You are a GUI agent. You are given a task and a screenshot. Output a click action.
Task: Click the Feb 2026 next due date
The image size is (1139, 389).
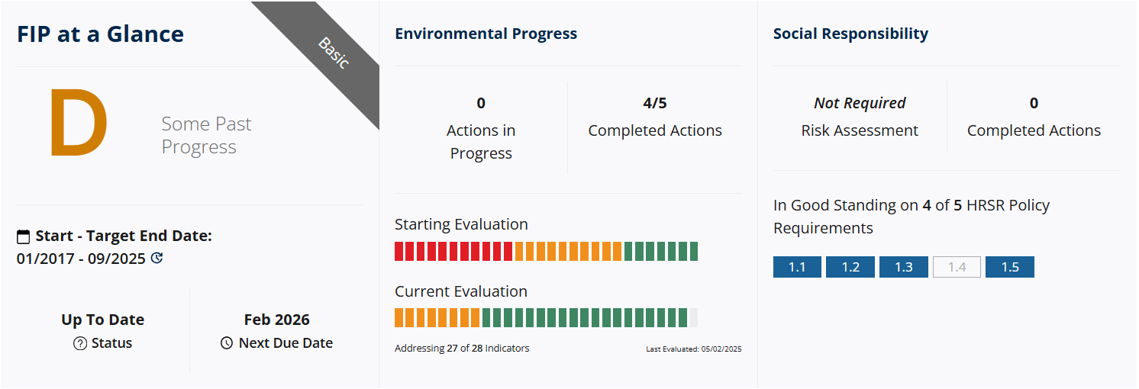tap(276, 320)
